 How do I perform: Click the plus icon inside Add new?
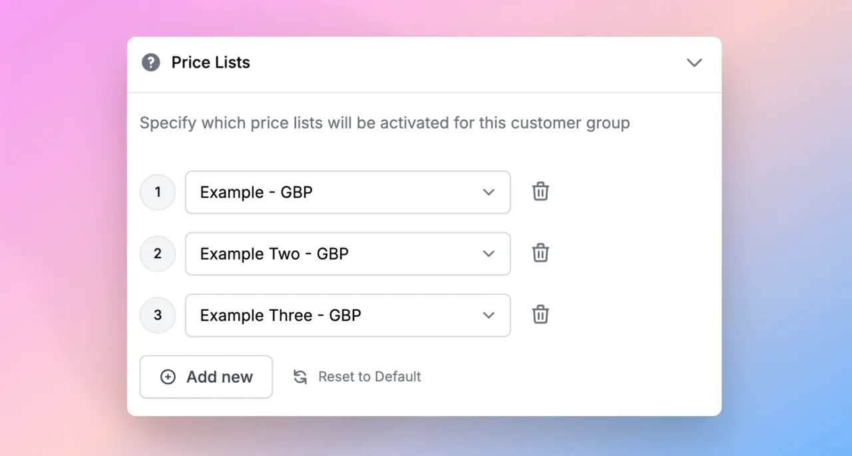click(168, 377)
